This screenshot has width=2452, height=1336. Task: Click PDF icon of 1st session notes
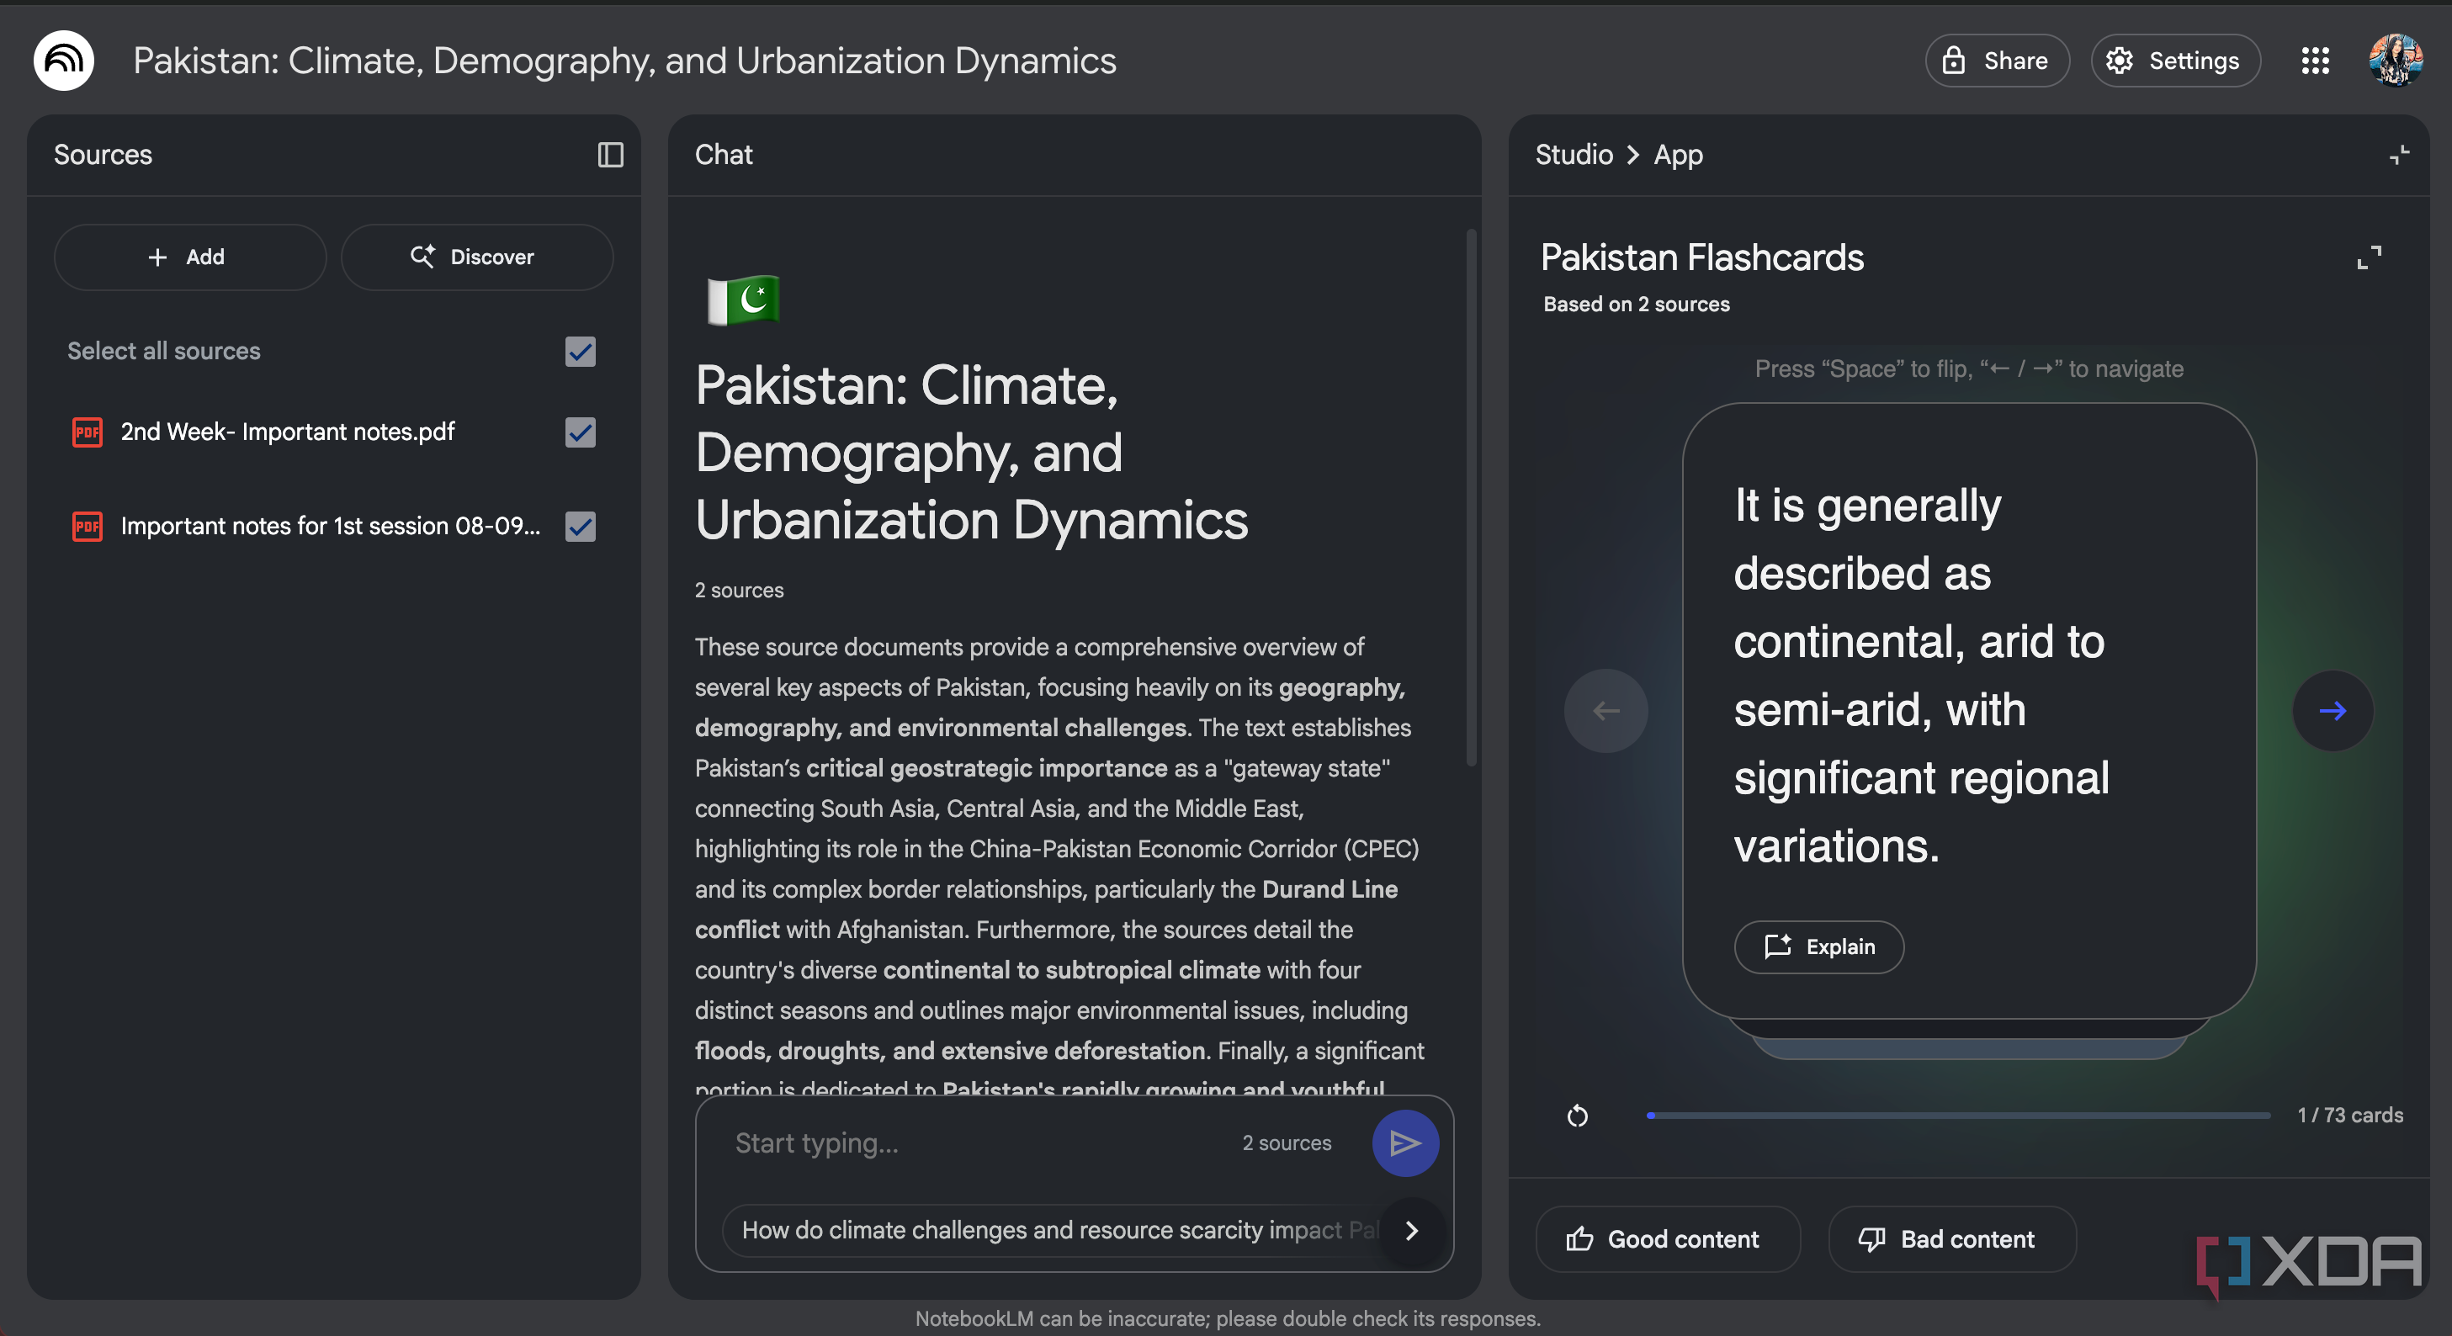pos(88,526)
